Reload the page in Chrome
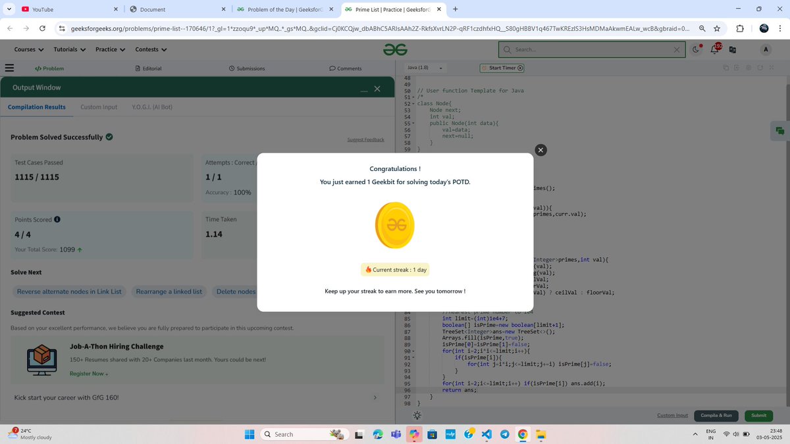790x444 pixels. click(42, 28)
